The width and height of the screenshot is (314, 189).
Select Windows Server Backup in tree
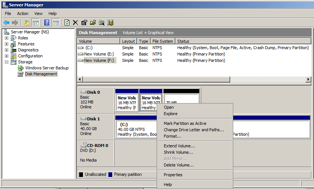47,68
